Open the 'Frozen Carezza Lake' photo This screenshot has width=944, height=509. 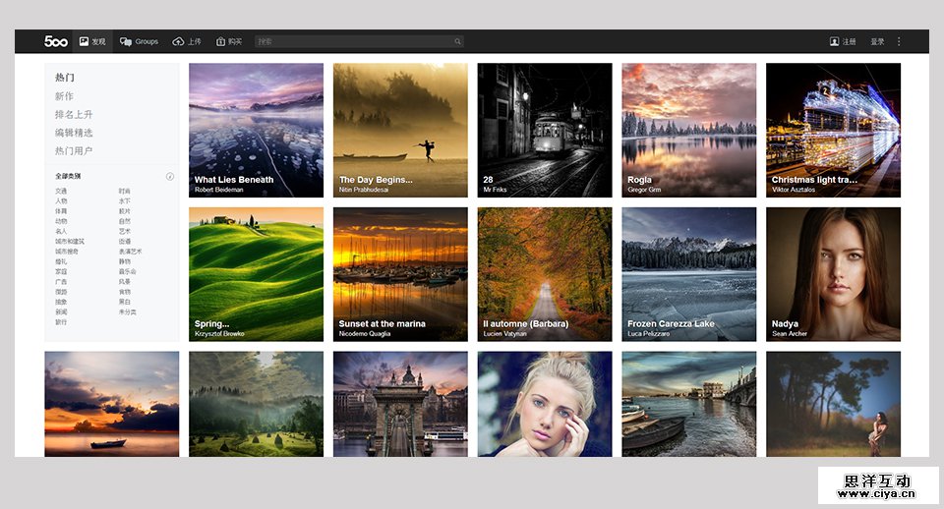click(688, 273)
